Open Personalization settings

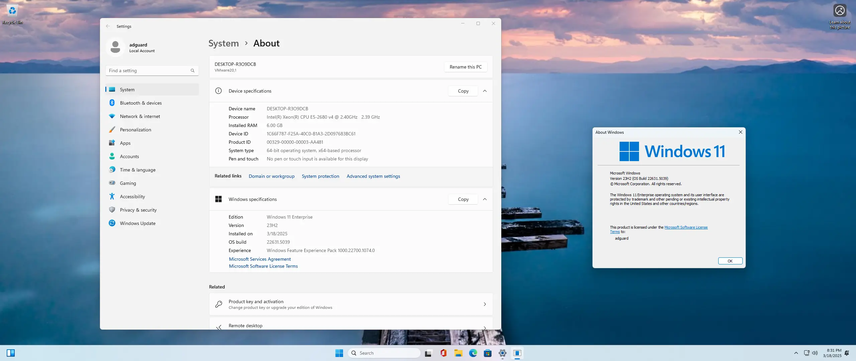[x=135, y=129]
